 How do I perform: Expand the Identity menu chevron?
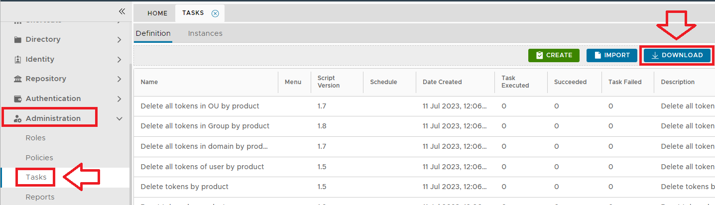(x=119, y=59)
